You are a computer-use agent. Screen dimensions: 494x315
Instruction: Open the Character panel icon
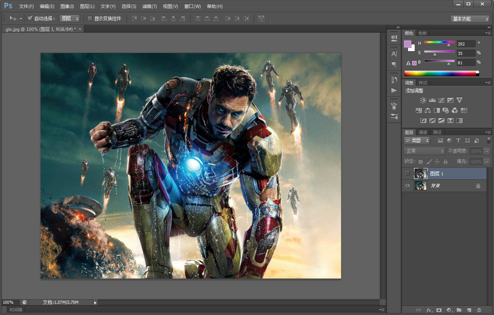pyautogui.click(x=394, y=54)
